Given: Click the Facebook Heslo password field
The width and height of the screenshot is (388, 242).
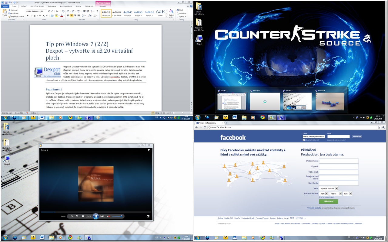Looking at the screenshot, I should pos(339,137).
